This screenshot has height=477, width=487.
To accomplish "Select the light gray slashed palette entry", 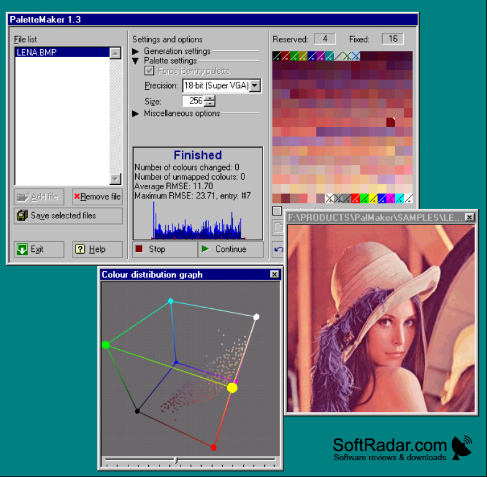I will pos(338,56).
